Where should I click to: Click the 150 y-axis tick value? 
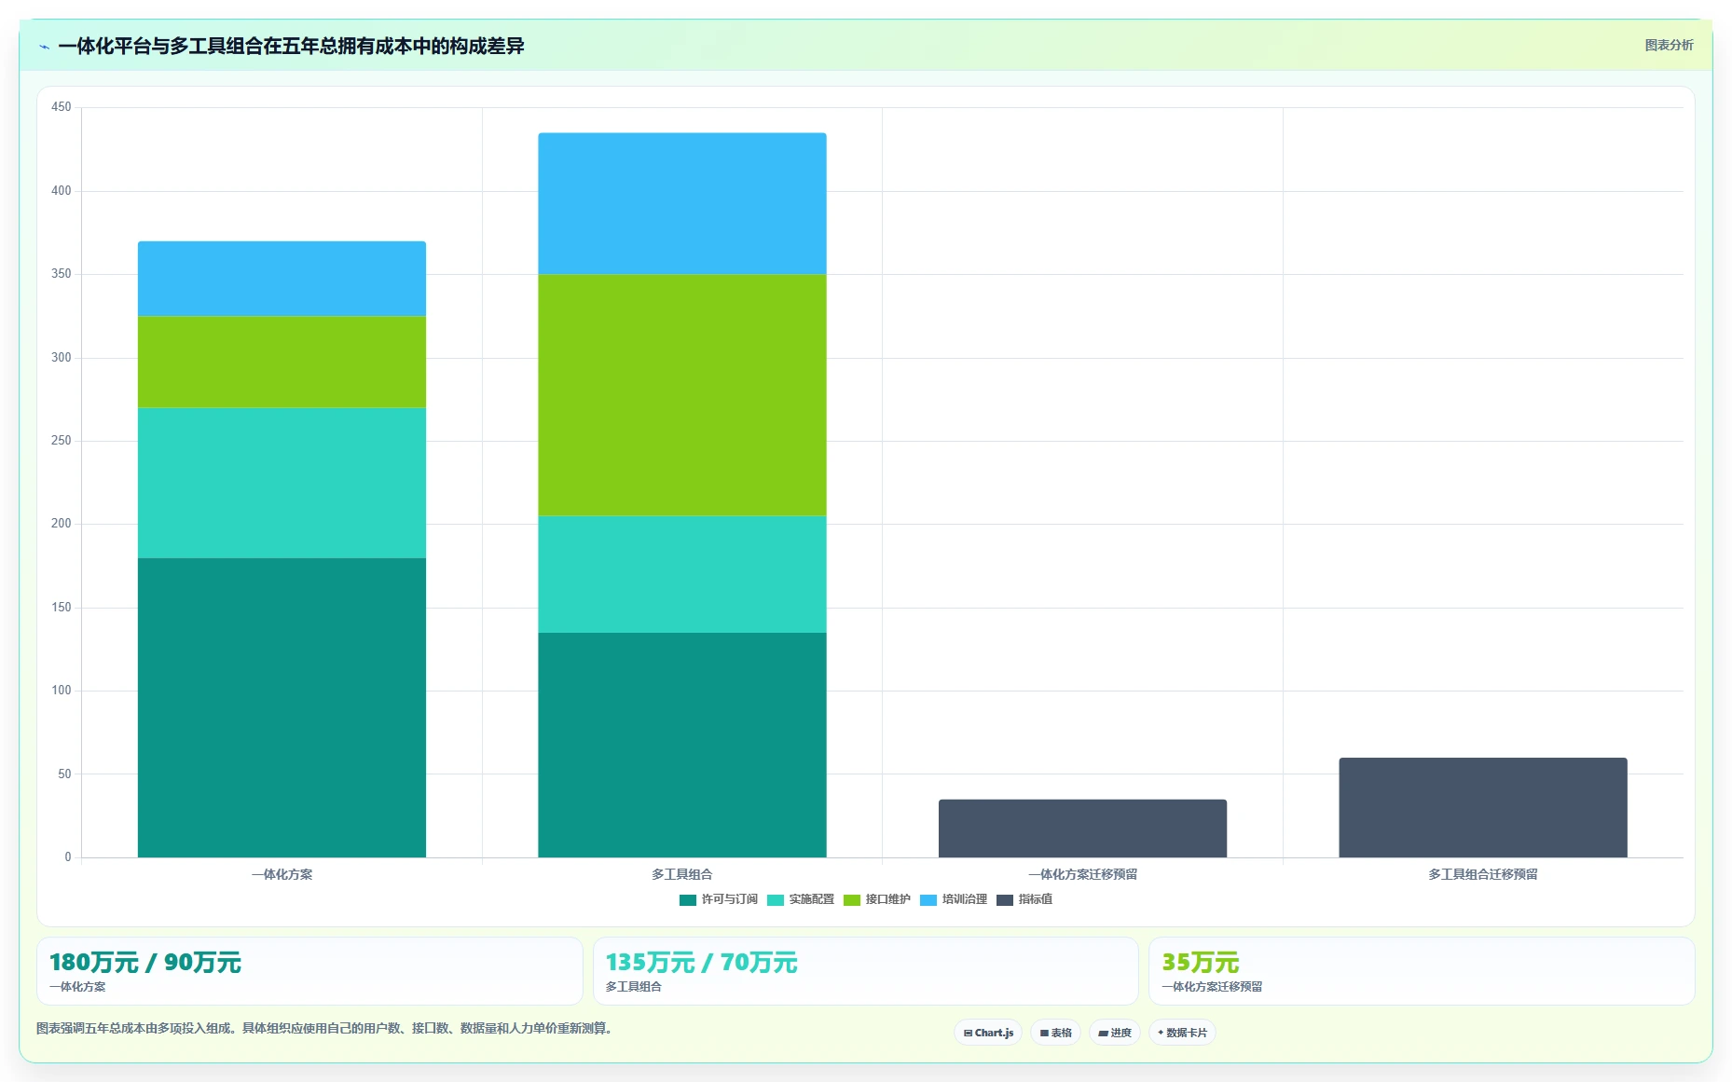62,608
